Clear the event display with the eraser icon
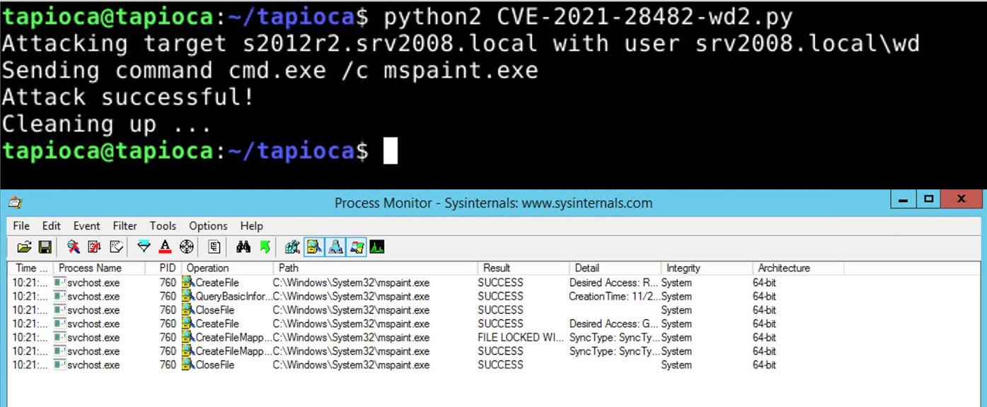The height and width of the screenshot is (407, 987). point(116,247)
